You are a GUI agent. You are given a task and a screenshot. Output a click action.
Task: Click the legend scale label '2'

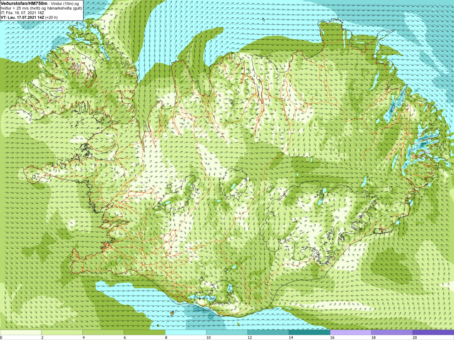pos(42,338)
